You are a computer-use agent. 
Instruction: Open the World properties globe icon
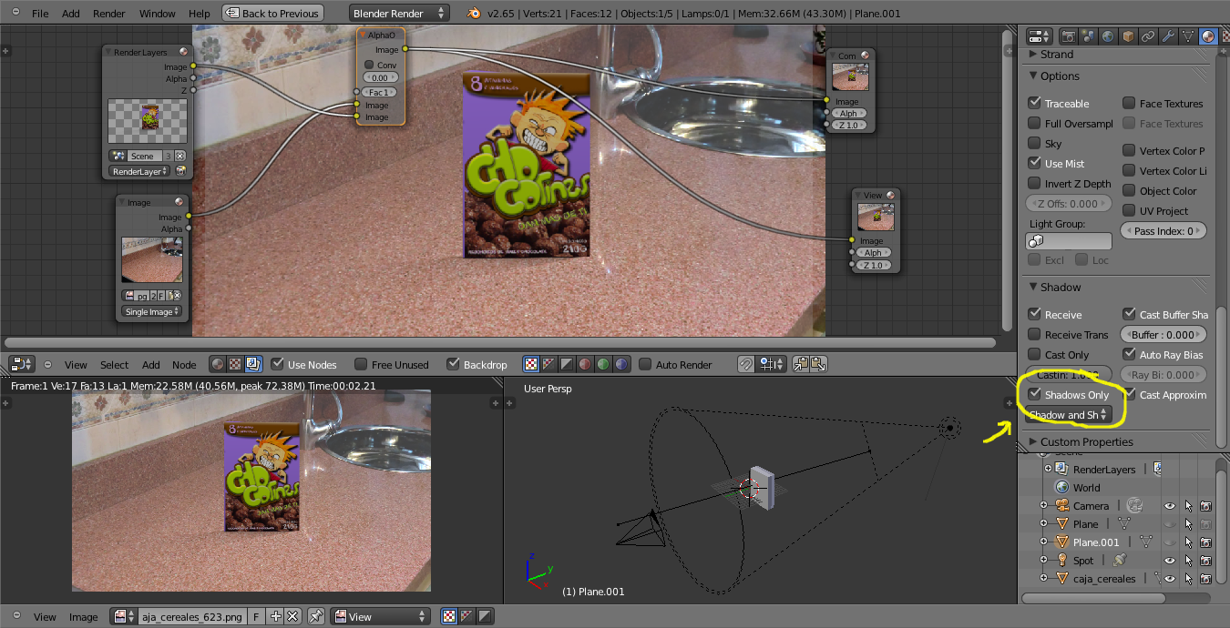[1108, 36]
